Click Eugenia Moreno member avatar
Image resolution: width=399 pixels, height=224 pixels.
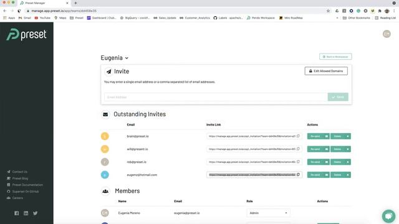click(x=105, y=213)
